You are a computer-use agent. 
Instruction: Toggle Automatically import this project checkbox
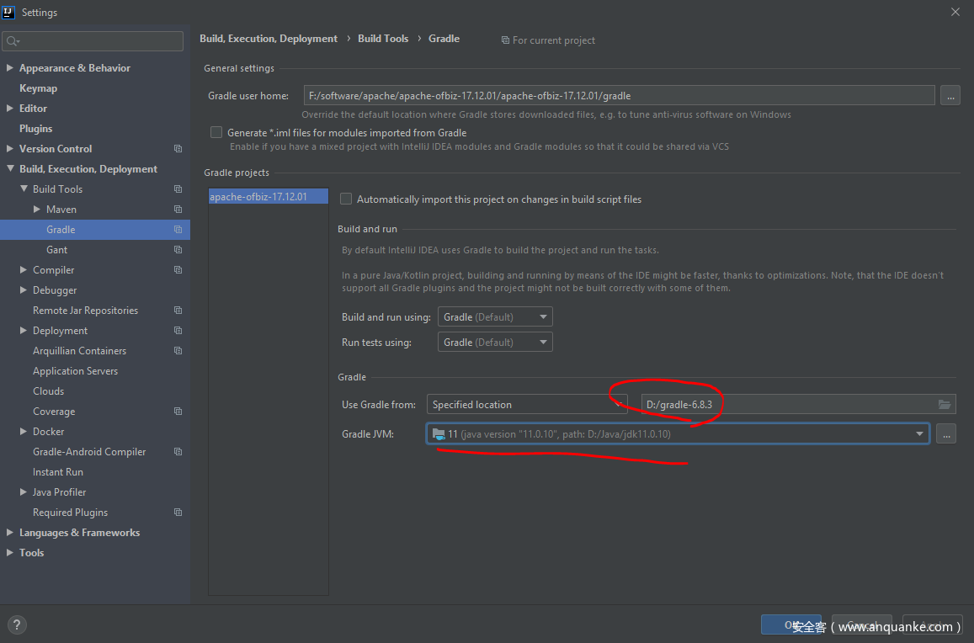[x=346, y=199]
